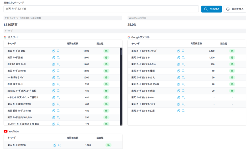Search keyword 楽天 カード の 比較
The width and height of the screenshot is (248, 149).
[58, 51]
